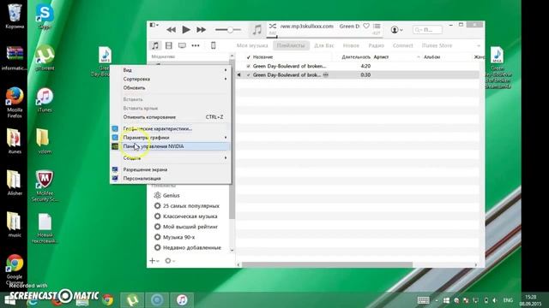Choose Персонализация in context menu
Viewport: 549px width, 308px height.
(171, 178)
